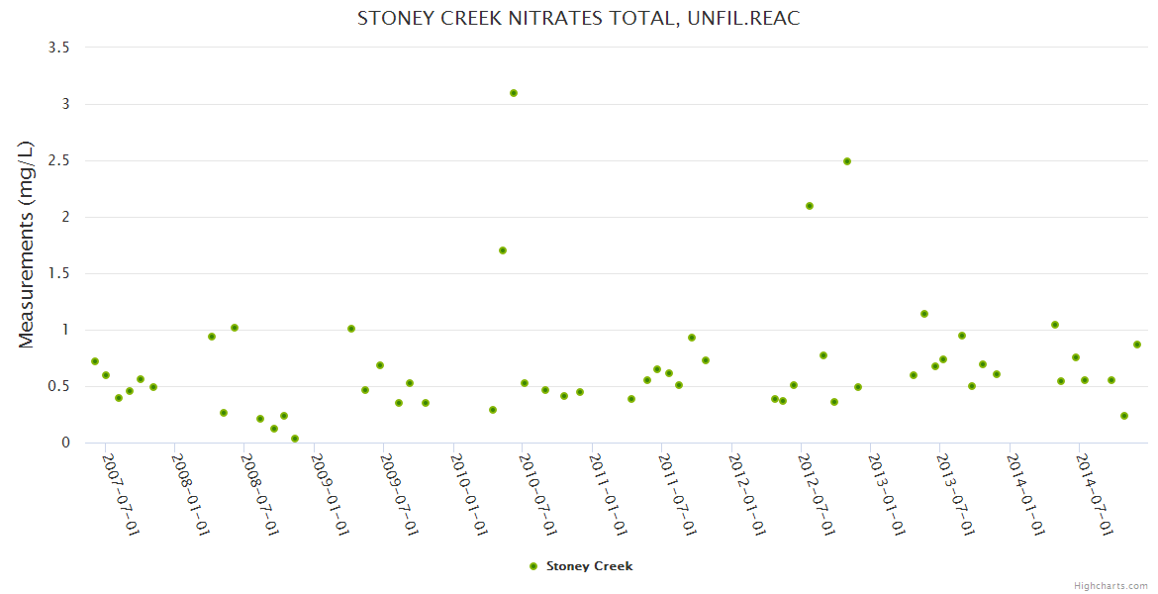Select the first data point on the far left
This screenshot has height=594, width=1158.
click(x=95, y=361)
